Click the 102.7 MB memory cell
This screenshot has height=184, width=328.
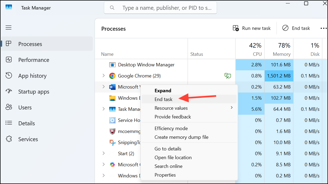click(x=279, y=98)
